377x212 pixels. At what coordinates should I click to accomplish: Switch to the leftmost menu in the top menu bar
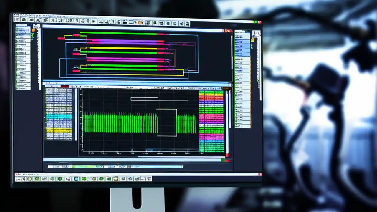15,15
